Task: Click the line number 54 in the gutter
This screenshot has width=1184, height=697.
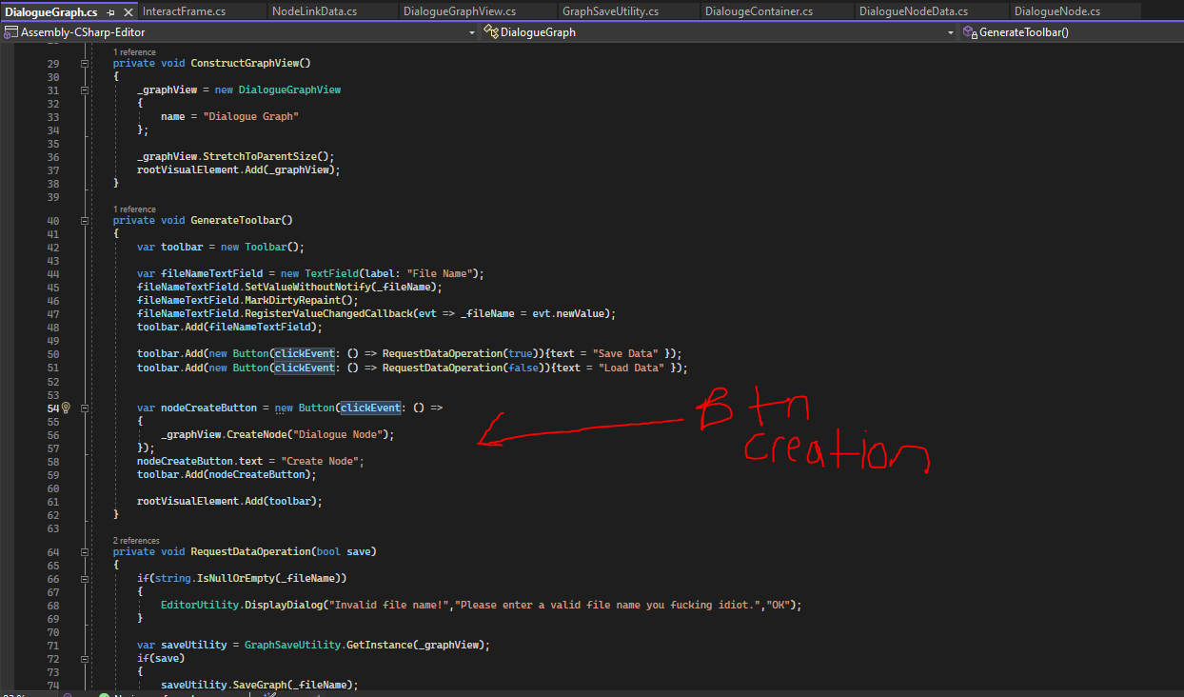Action: (x=52, y=408)
